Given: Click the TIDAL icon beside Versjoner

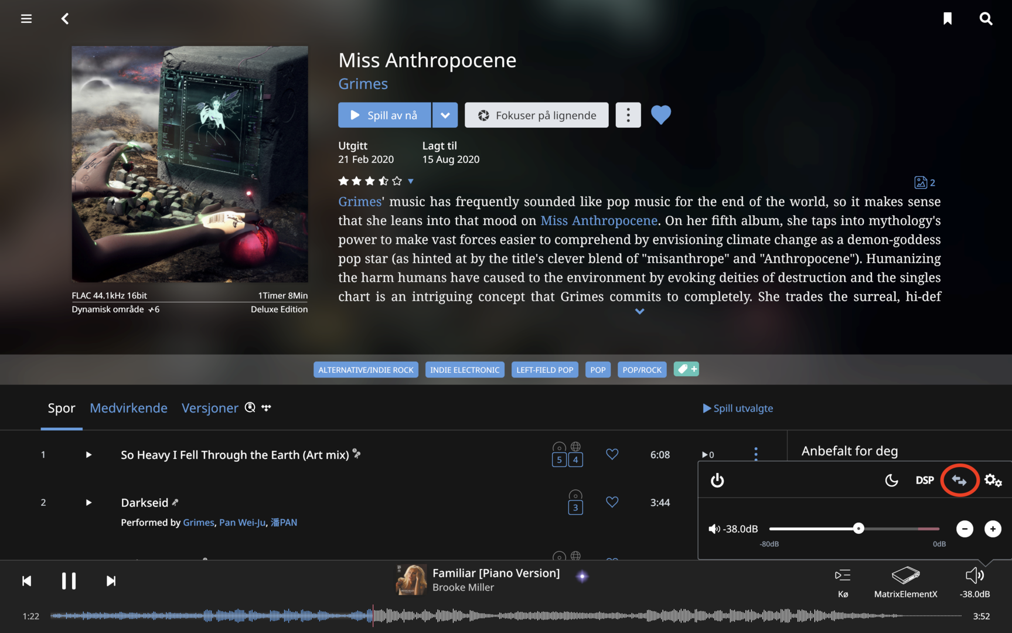Looking at the screenshot, I should tap(267, 407).
